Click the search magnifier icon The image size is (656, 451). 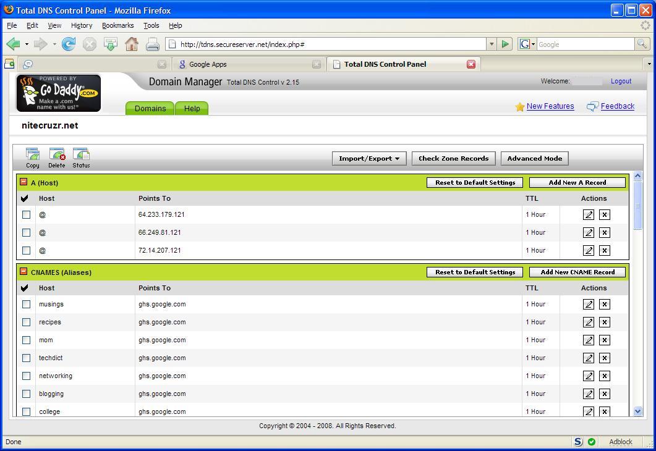pos(642,44)
